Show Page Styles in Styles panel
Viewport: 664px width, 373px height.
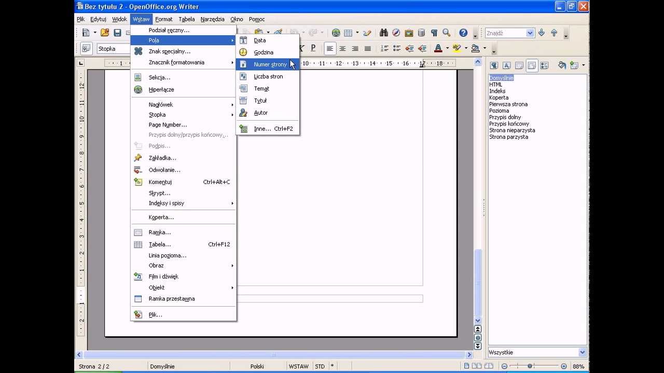pyautogui.click(x=532, y=65)
